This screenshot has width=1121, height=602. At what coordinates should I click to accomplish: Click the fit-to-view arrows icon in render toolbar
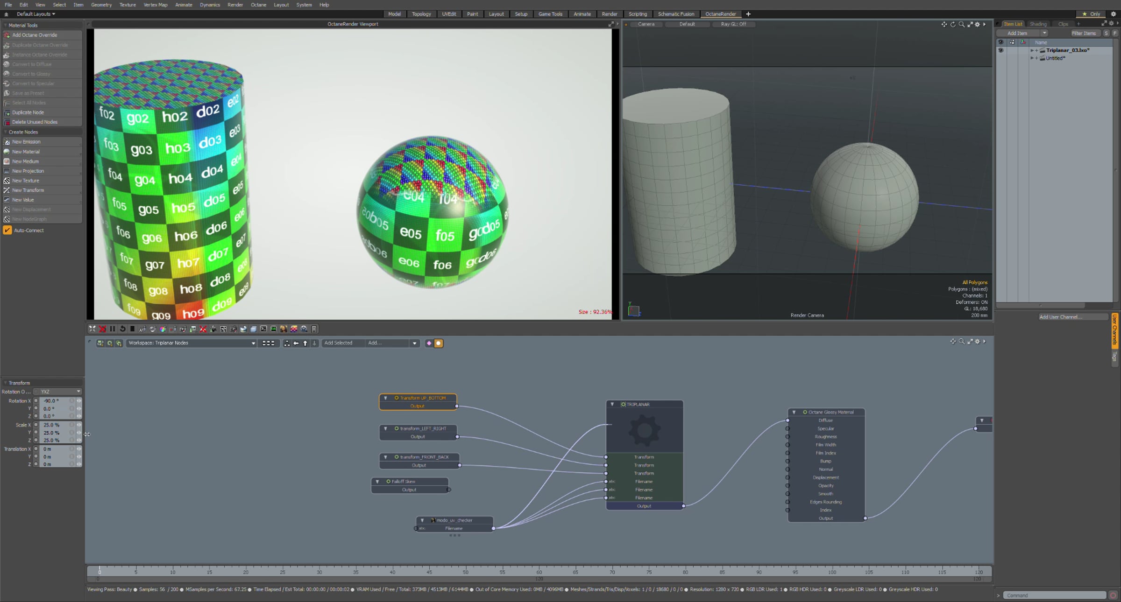coord(92,329)
